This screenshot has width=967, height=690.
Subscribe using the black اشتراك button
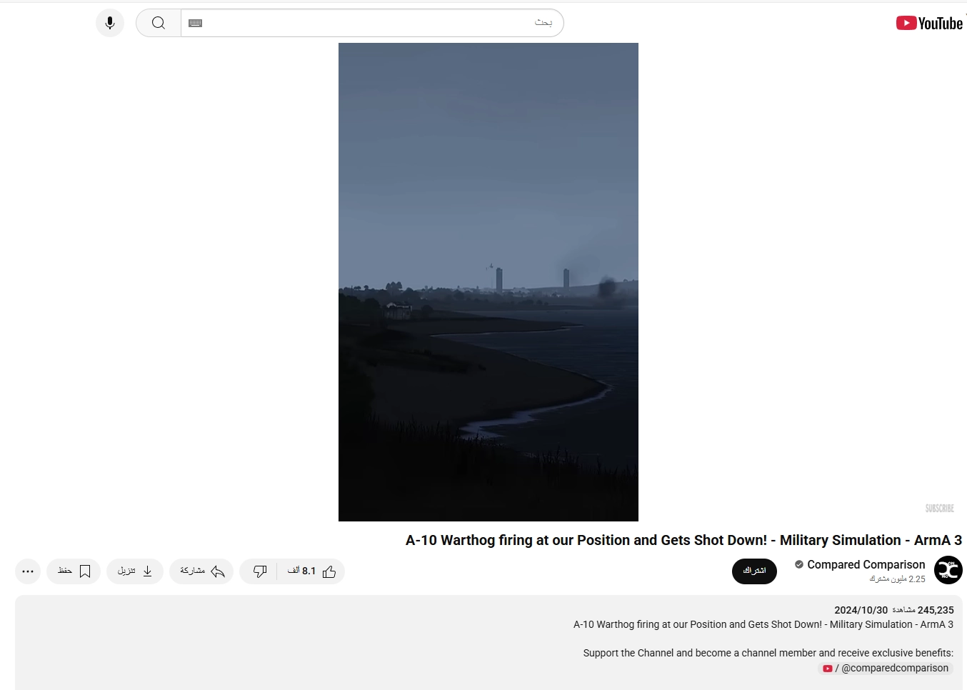754,571
